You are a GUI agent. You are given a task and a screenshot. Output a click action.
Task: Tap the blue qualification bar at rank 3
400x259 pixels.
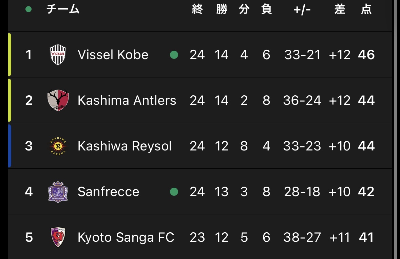pyautogui.click(x=10, y=146)
